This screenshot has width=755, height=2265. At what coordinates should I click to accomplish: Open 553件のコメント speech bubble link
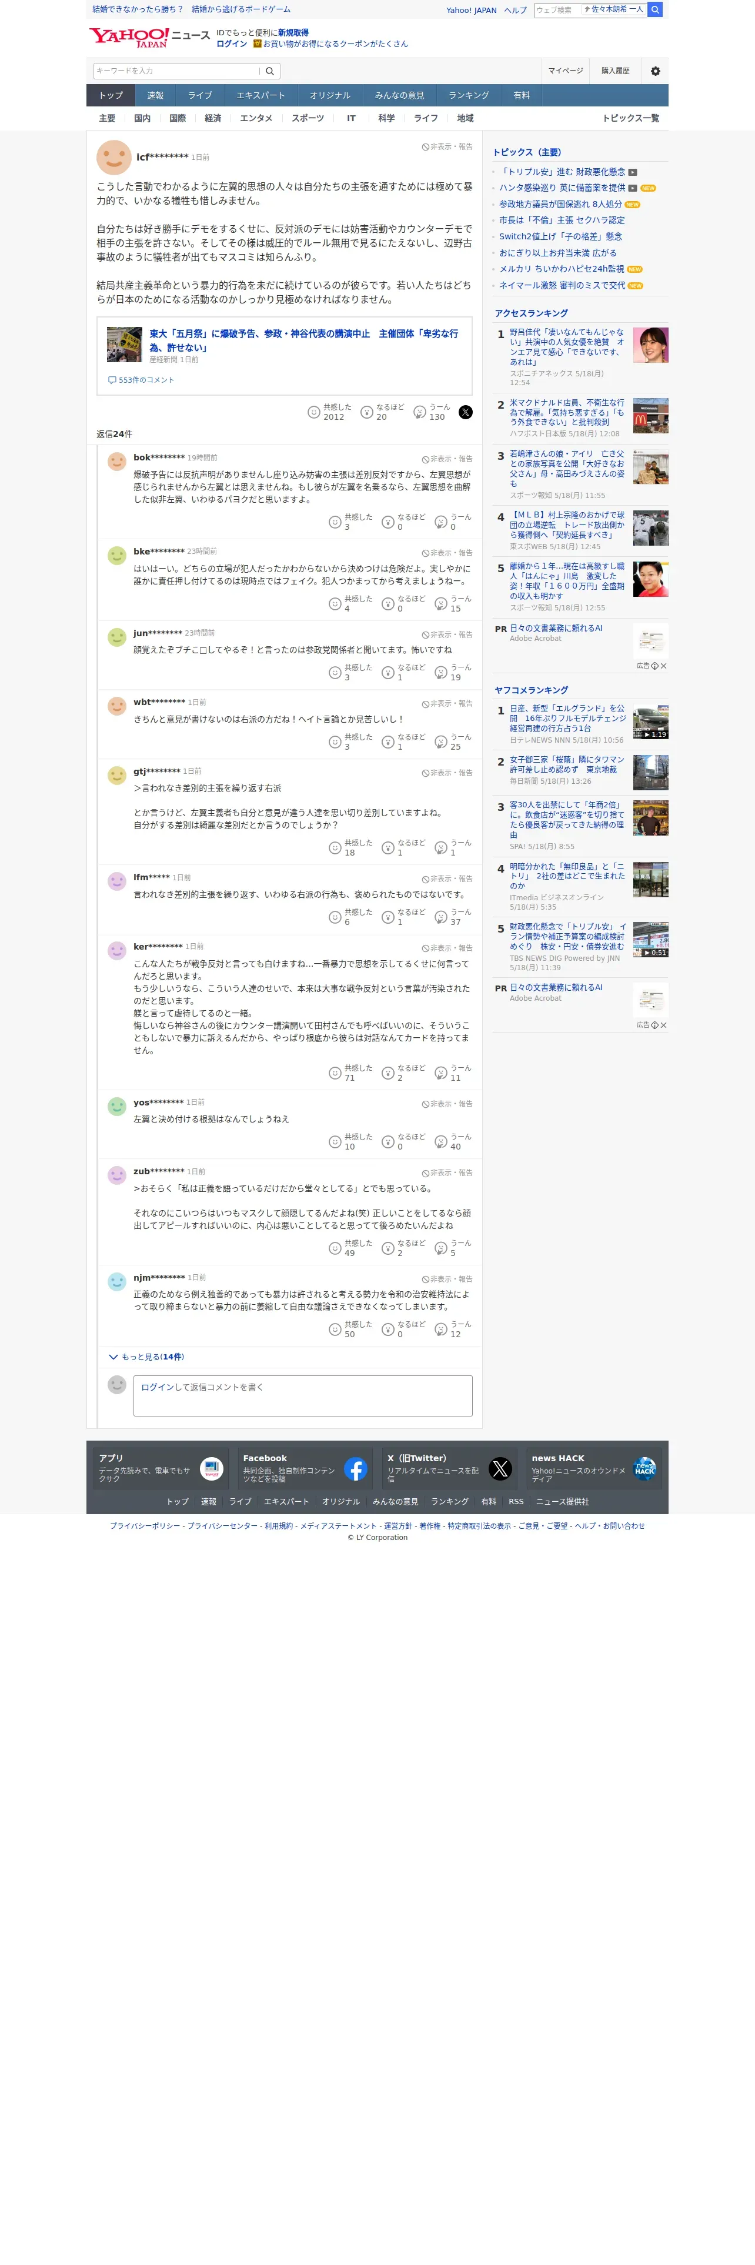point(141,380)
